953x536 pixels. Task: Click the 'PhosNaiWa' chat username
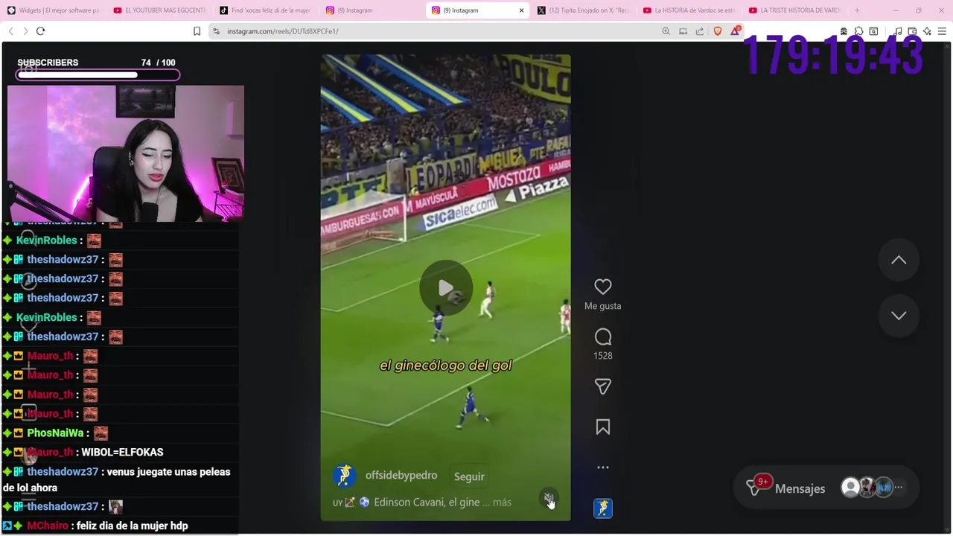(x=55, y=433)
